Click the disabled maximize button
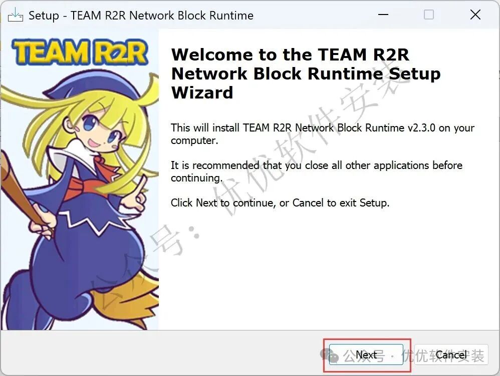The image size is (500, 376). tap(428, 14)
